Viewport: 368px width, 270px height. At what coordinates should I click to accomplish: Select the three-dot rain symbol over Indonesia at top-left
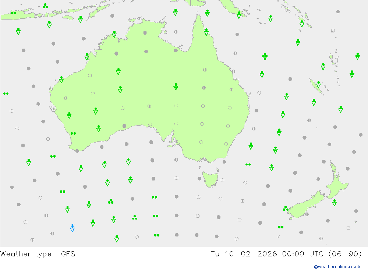[x=45, y=6]
